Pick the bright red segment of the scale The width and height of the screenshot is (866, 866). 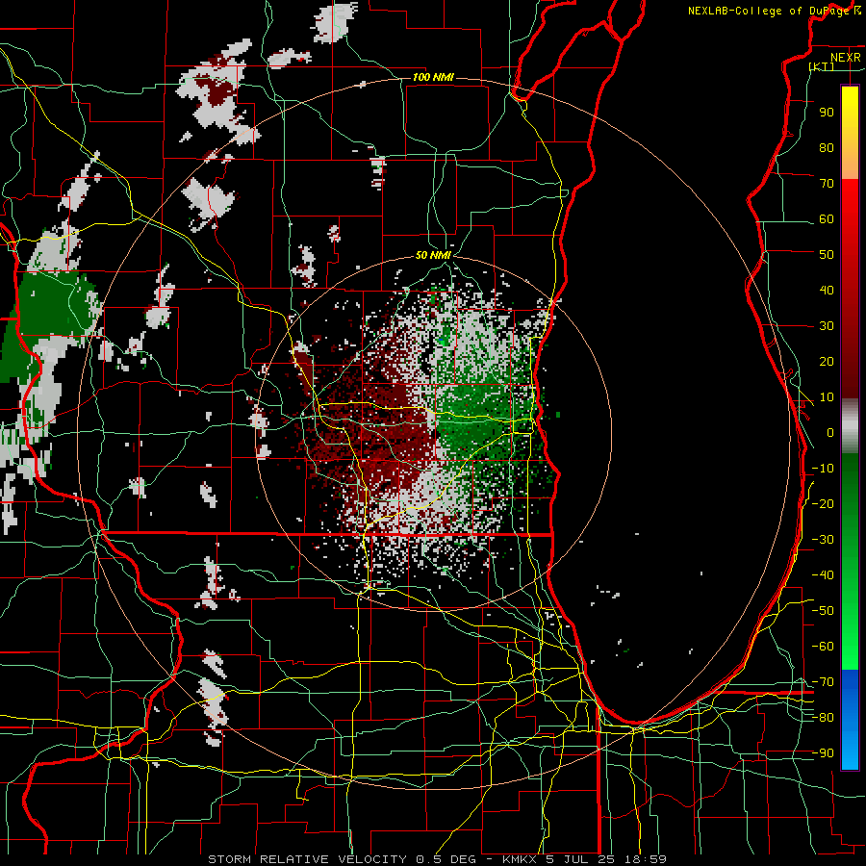coord(850,204)
